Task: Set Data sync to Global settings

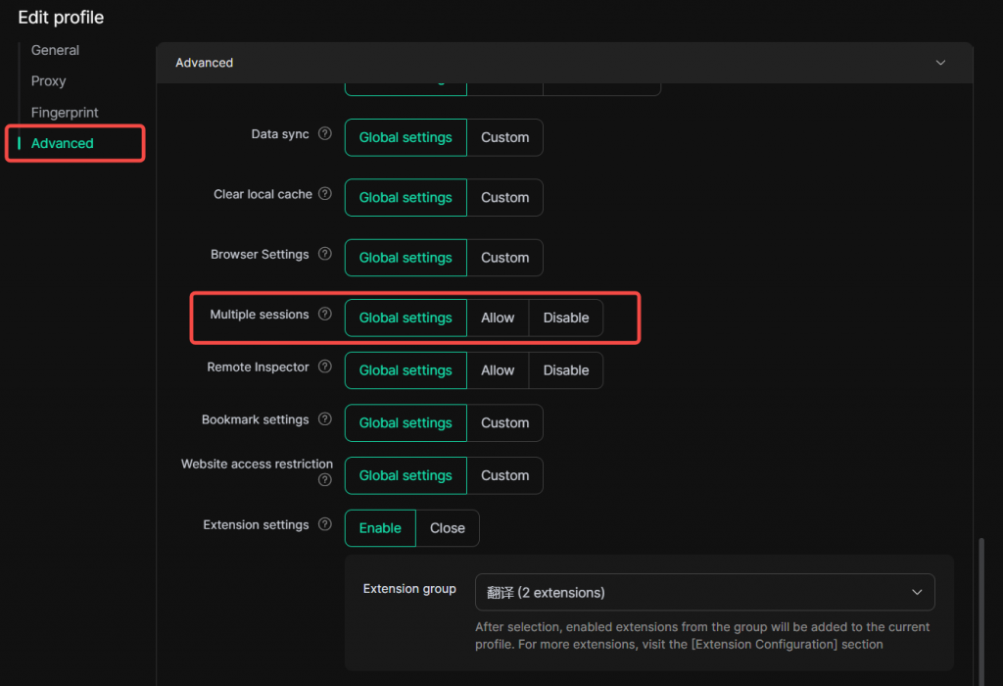Action: pyautogui.click(x=406, y=137)
